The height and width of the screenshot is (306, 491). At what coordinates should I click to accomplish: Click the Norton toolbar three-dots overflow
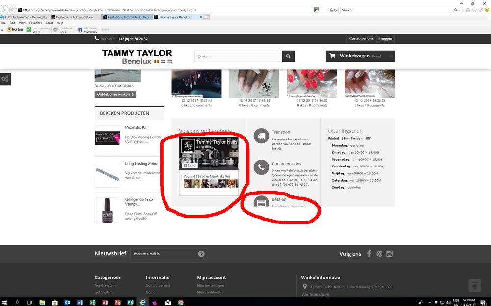pos(106,30)
